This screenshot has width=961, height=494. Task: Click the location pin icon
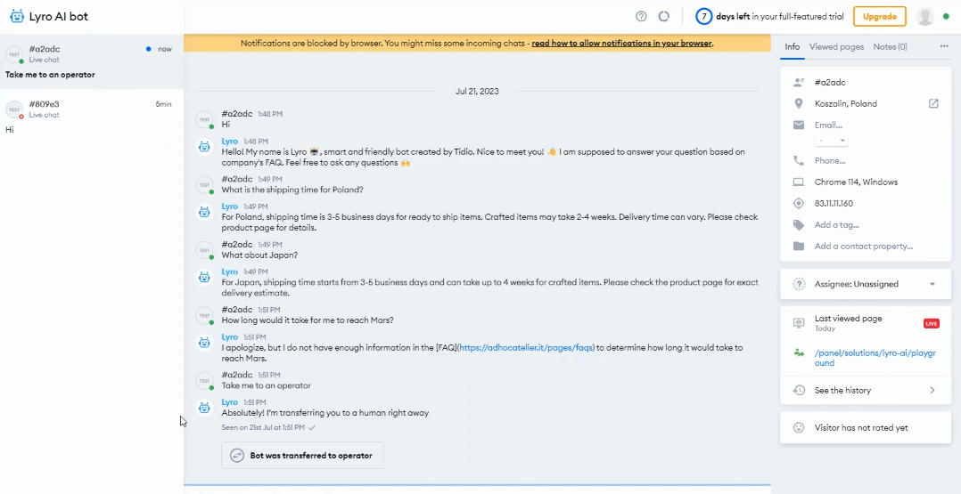[x=799, y=103]
